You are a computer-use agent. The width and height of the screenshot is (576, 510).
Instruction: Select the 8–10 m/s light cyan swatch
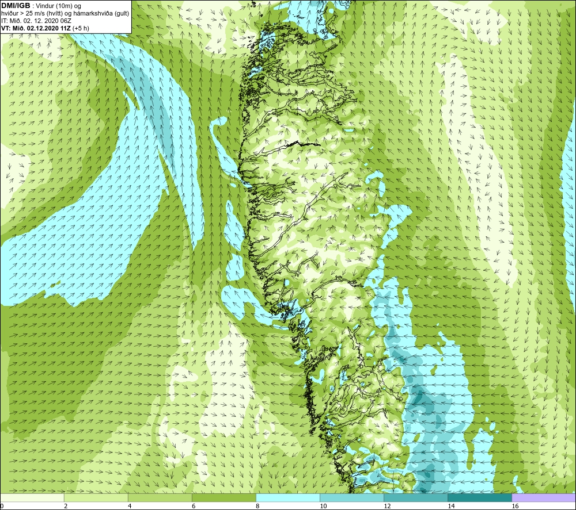point(288,497)
